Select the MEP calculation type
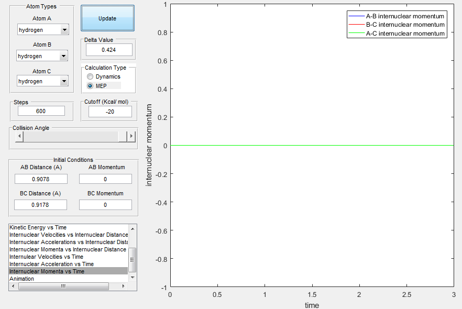The image size is (462, 309). coord(104,86)
